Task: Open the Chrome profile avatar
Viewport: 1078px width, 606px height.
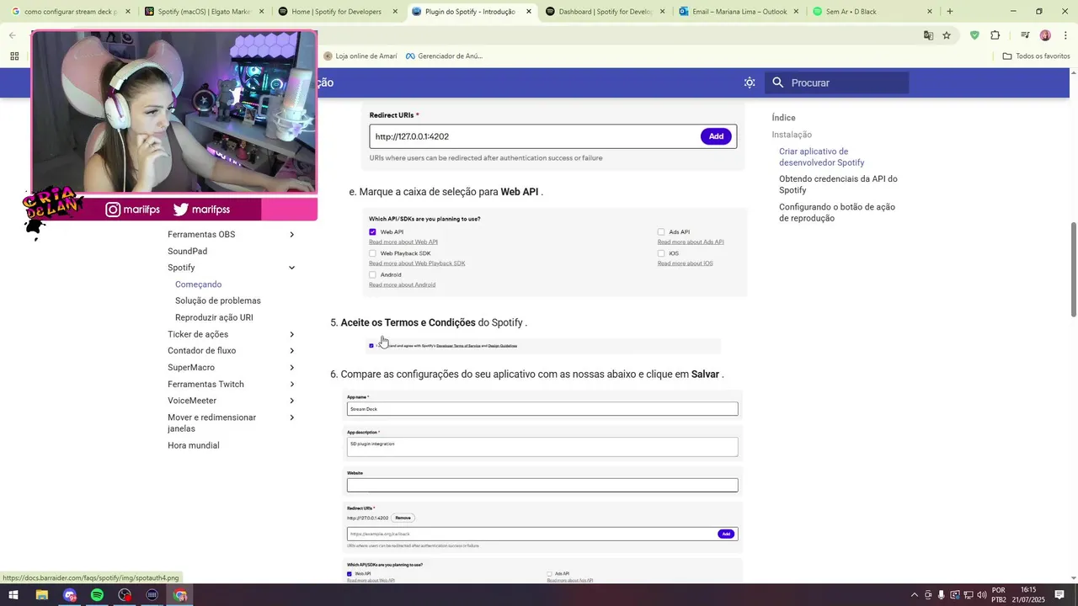Action: (x=1045, y=35)
